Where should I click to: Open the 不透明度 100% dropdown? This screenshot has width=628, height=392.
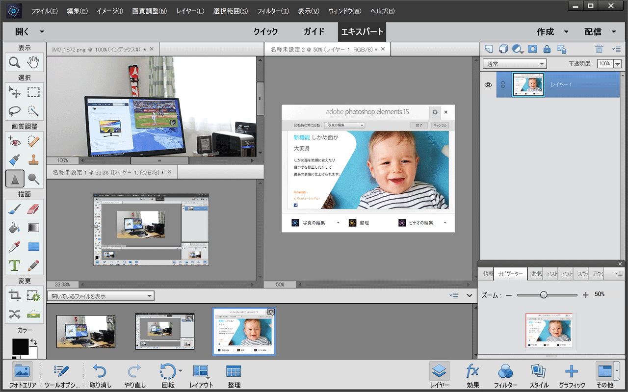[x=618, y=64]
